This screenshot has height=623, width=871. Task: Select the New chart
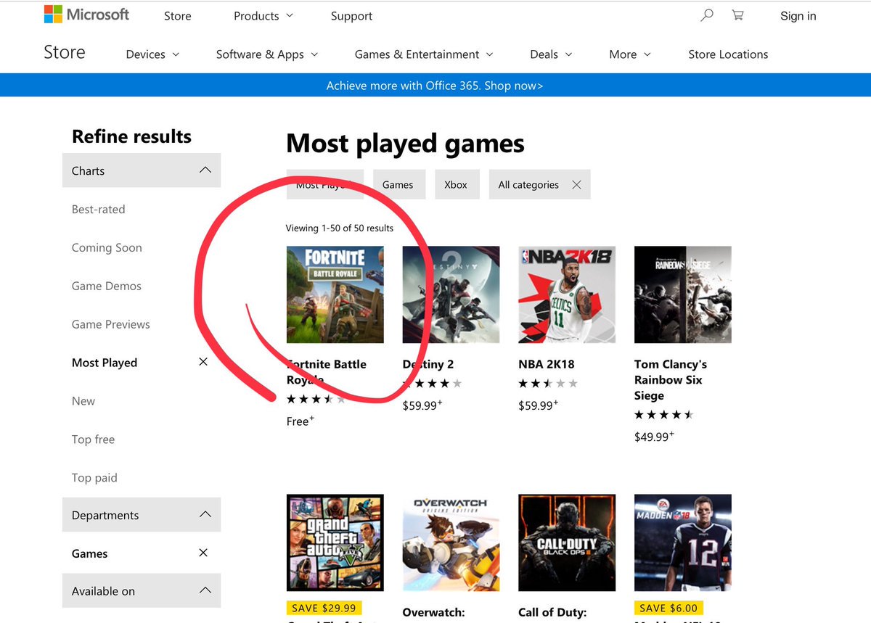(83, 401)
